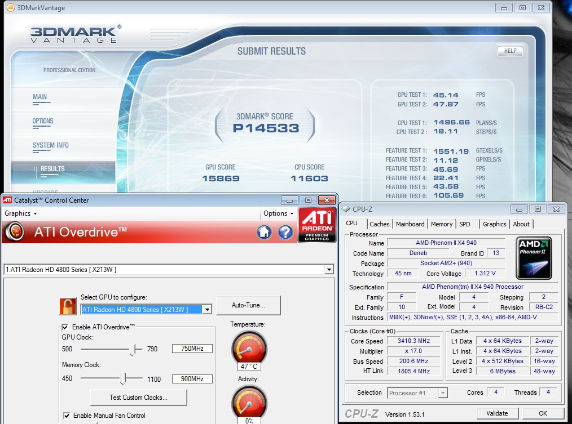Image resolution: width=572 pixels, height=424 pixels.
Task: Maximize the 3DMarkVantage window
Action: (522, 8)
